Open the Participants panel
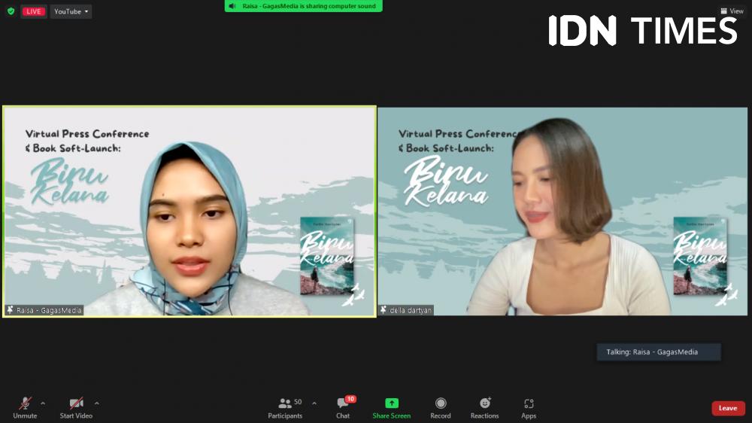Screen dimensions: 752x423 coord(285,408)
